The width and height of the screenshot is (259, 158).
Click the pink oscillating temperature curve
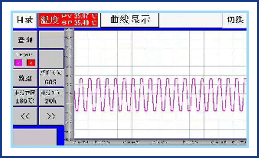tap(160, 94)
